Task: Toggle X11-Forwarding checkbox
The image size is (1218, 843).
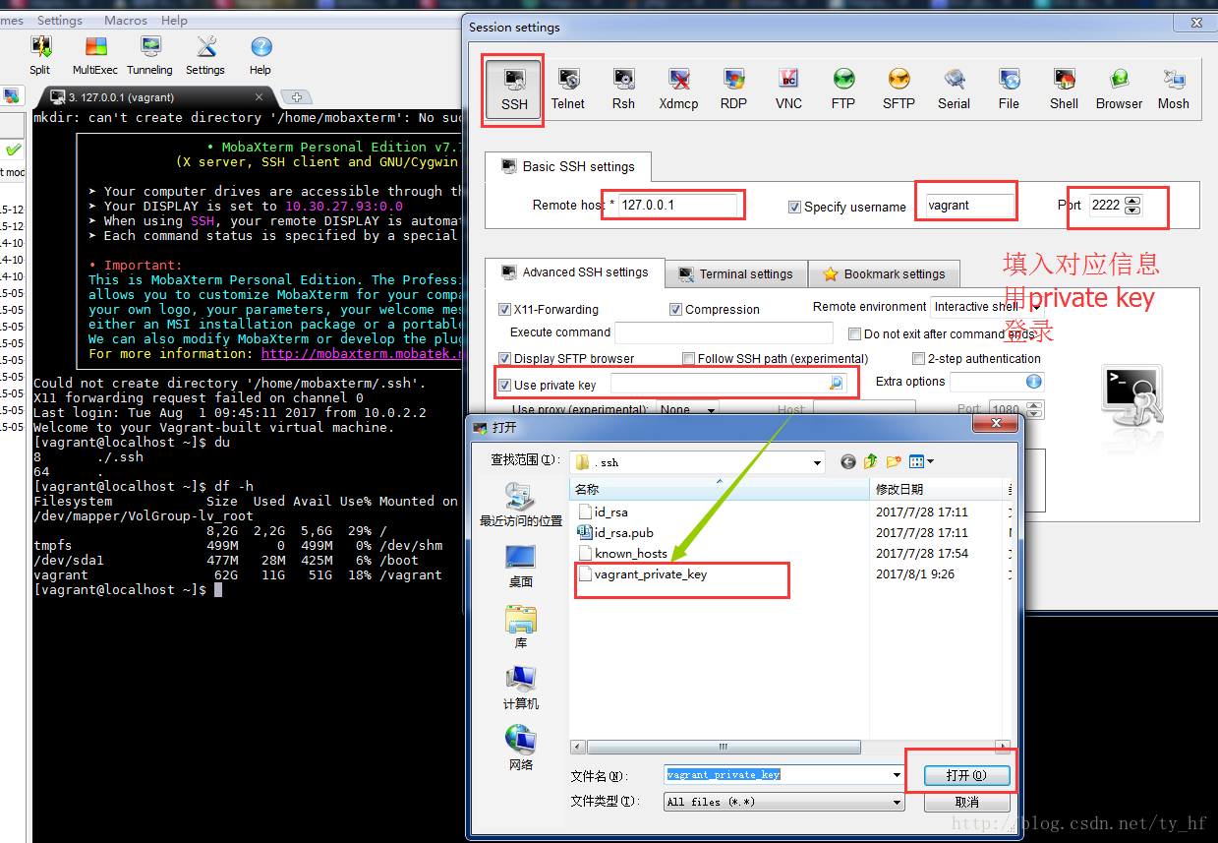Action: [505, 309]
